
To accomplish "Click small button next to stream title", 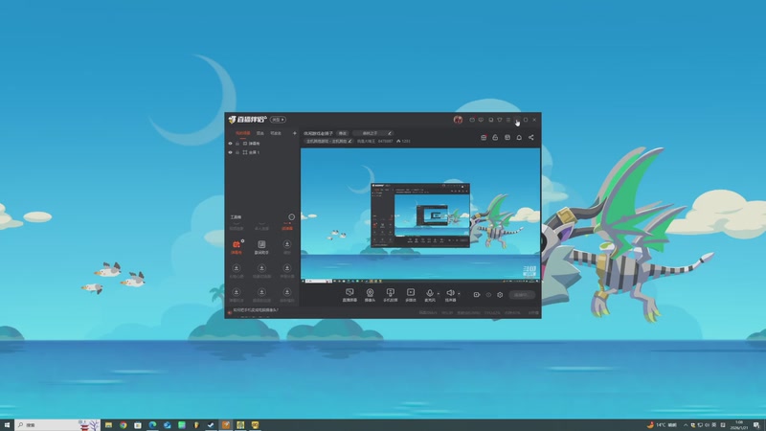I will [x=343, y=133].
